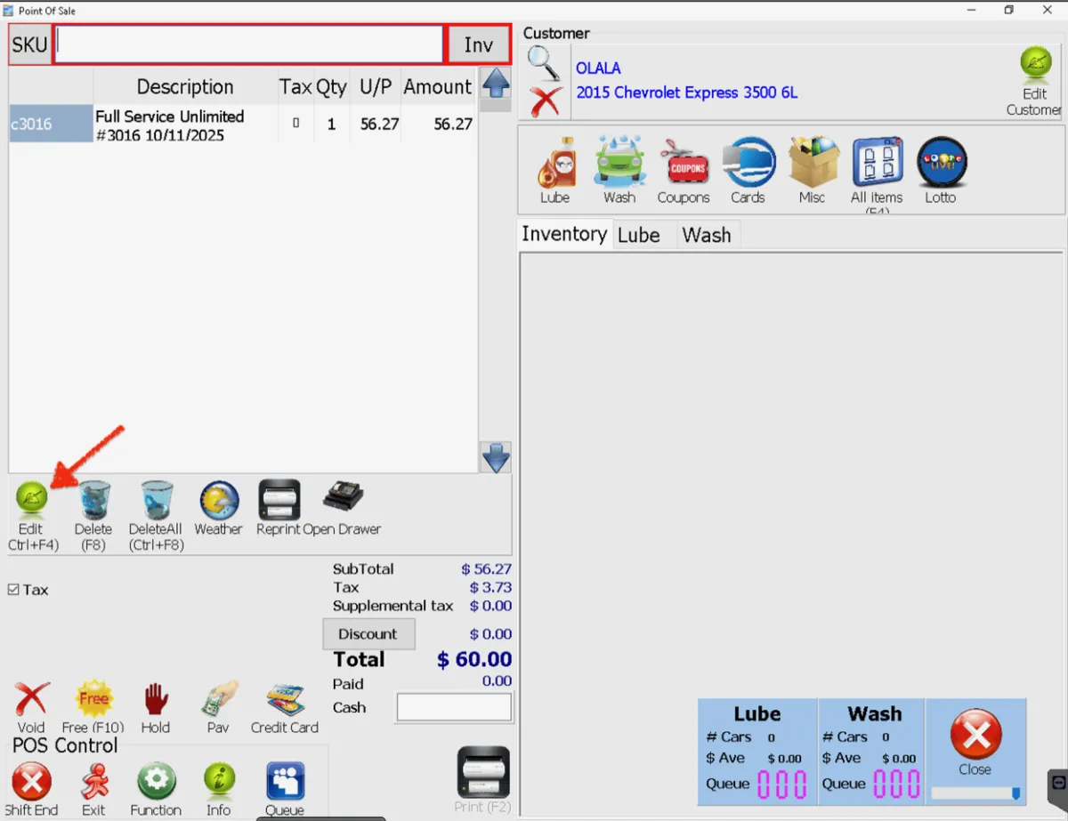Open the Lotto category icon

[941, 162]
